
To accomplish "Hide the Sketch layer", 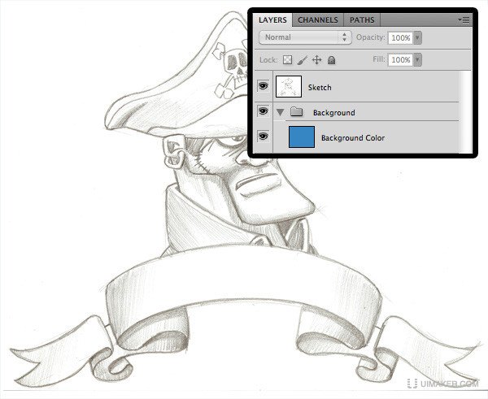I will click(264, 85).
